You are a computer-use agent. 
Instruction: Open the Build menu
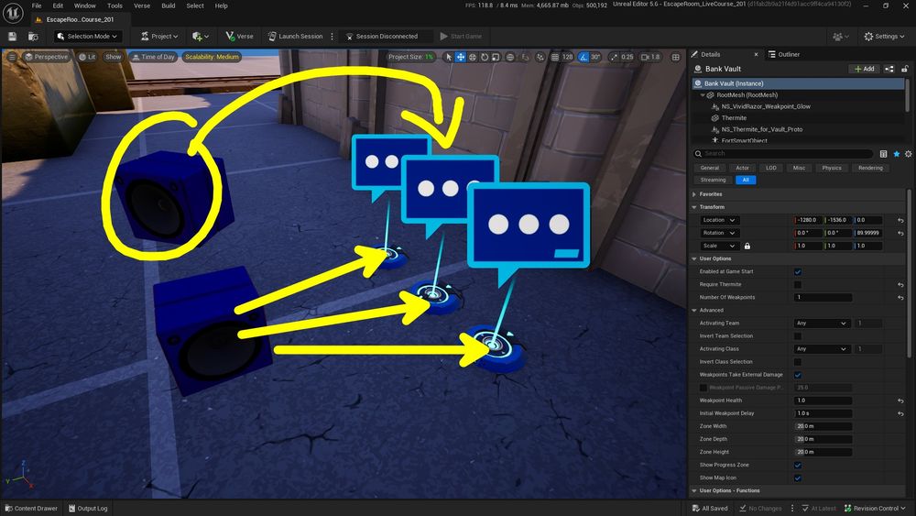(x=169, y=5)
